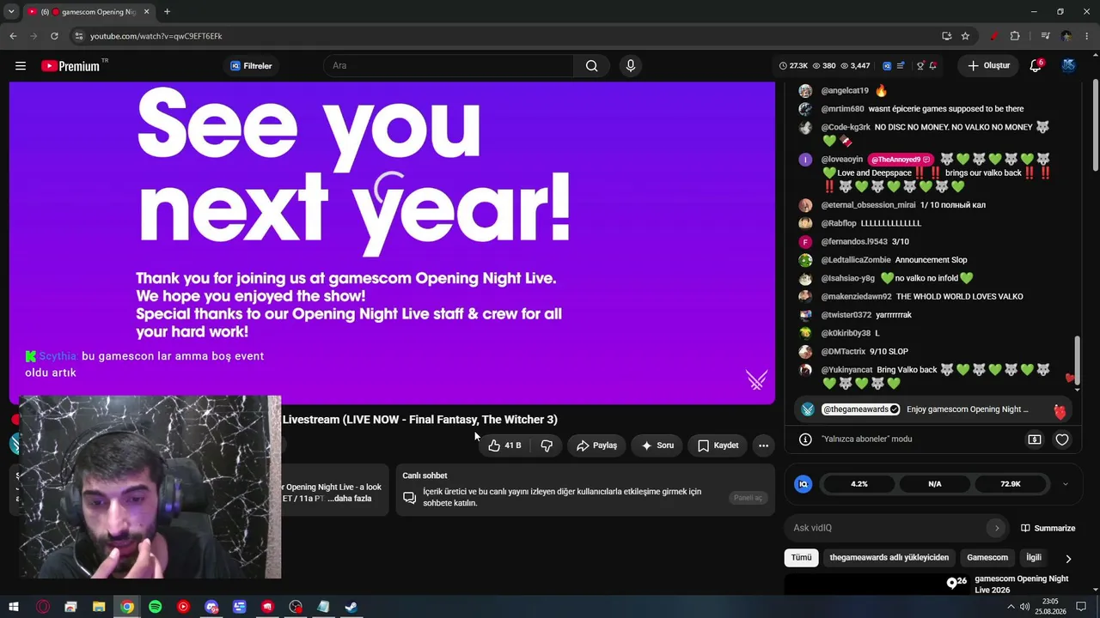Open Steam from the taskbar
Screen dimensions: 1100x618
pyautogui.click(x=351, y=607)
